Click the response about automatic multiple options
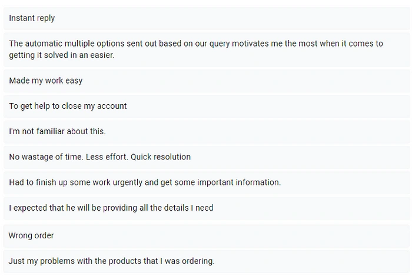Screen dimensions: 412x276 click(x=207, y=49)
